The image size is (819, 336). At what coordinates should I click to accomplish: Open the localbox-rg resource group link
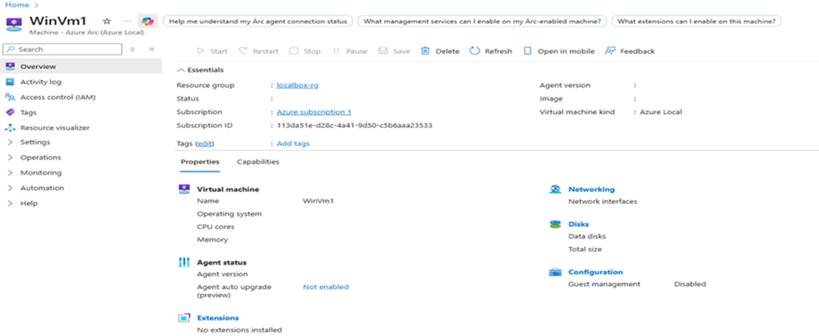[x=297, y=86]
